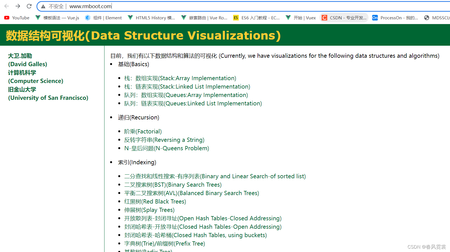Click the 递归(Recursion) section heading
Image resolution: width=450 pixels, height=252 pixels.
tap(138, 117)
